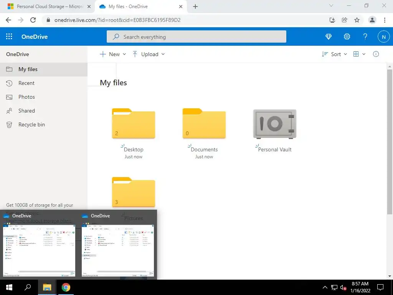Close the My files - OneDrive tab
The height and width of the screenshot is (295, 393).
(181, 7)
